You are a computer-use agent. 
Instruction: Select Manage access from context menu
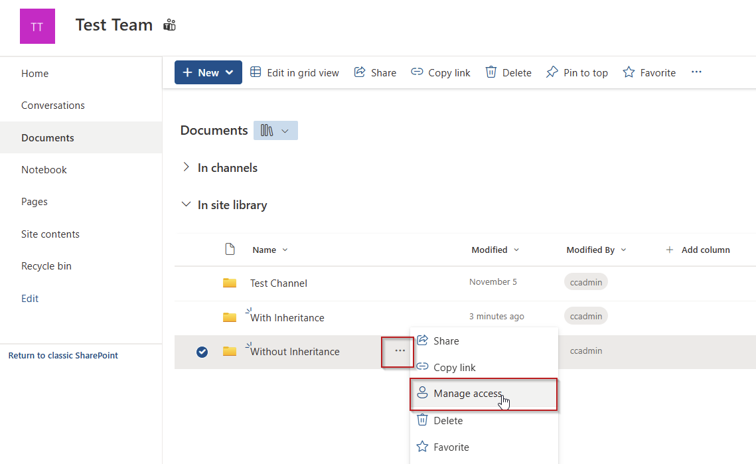pyautogui.click(x=467, y=394)
